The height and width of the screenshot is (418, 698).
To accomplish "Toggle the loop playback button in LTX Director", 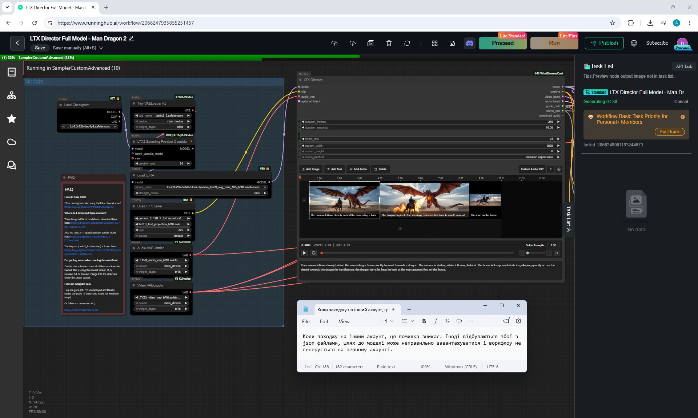I will pos(314,253).
